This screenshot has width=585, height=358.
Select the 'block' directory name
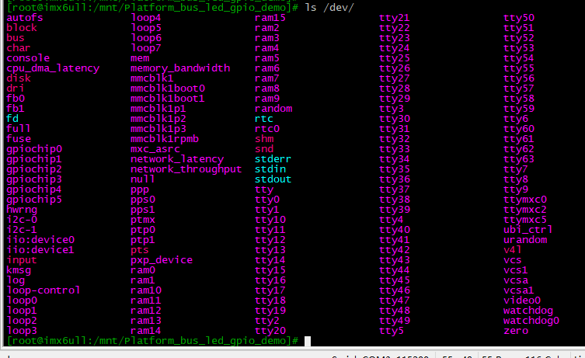[22, 28]
